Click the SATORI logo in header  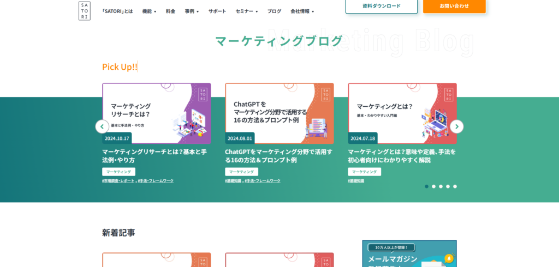click(84, 11)
